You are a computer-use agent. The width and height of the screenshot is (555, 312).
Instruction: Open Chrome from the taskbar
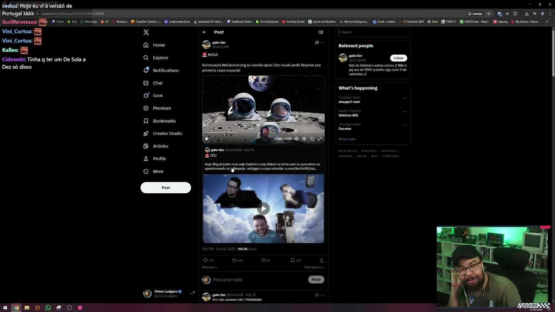tap(16, 308)
